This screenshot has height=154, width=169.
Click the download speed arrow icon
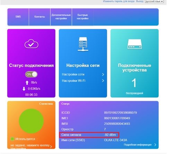point(24,89)
